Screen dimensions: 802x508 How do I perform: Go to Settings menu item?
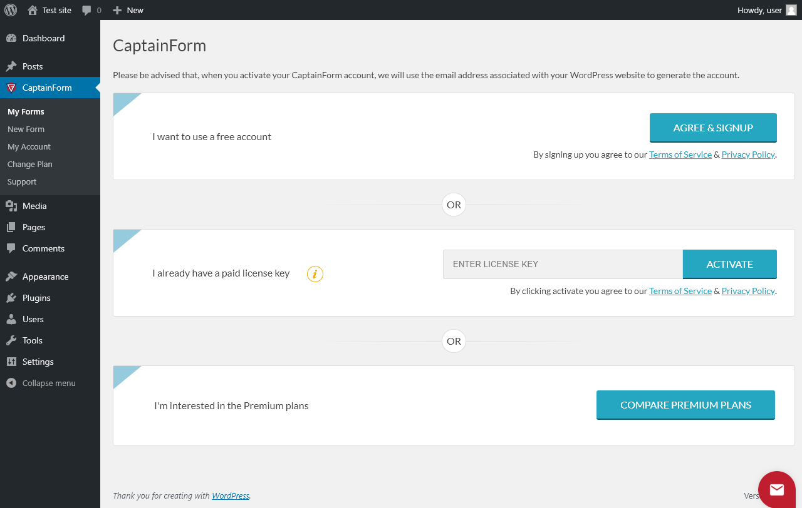(50, 362)
